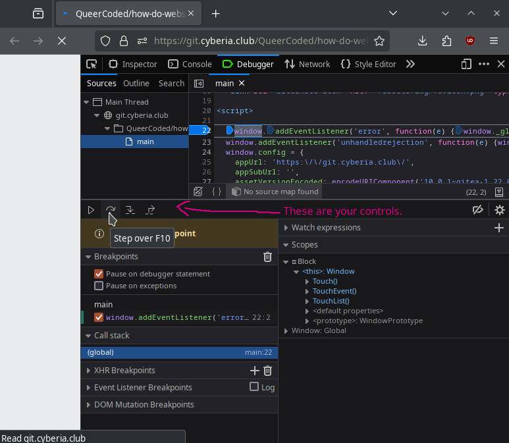Open Firefox downloads panel

(x=422, y=41)
